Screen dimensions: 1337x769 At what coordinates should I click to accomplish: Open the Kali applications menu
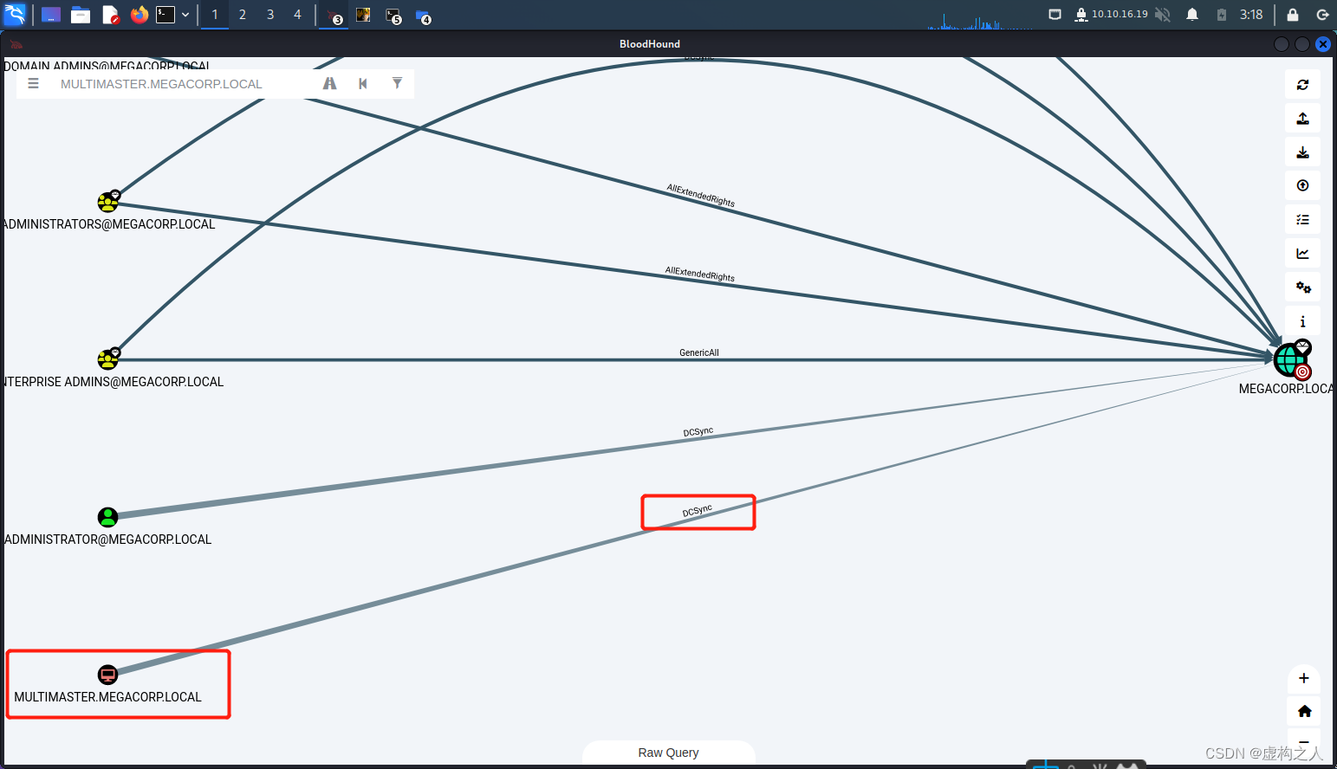pos(15,15)
